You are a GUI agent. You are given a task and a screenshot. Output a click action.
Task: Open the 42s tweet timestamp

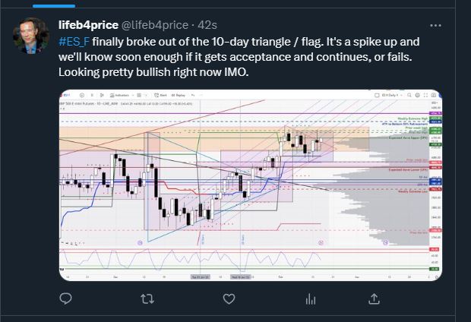click(x=207, y=25)
